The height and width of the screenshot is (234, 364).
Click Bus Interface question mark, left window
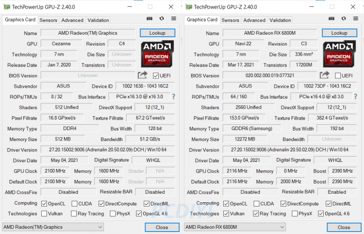click(173, 96)
